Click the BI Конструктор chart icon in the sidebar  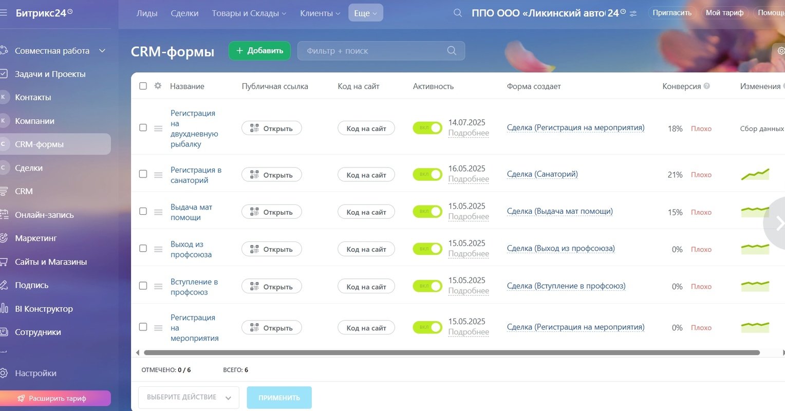[4, 308]
